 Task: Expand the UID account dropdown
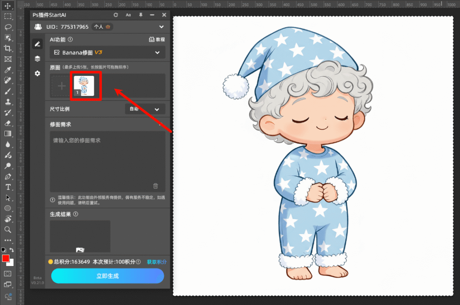click(x=161, y=26)
